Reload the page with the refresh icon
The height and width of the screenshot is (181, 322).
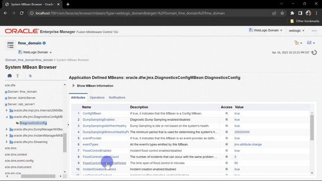pos(22,13)
